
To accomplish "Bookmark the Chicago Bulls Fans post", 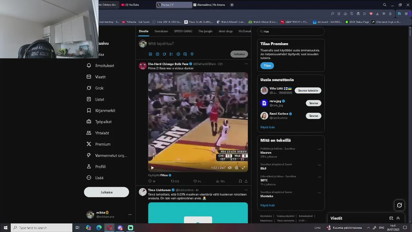I will (240, 181).
